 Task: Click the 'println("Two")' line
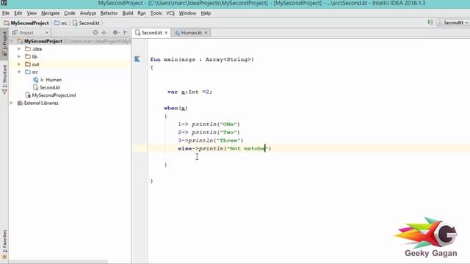pos(209,132)
